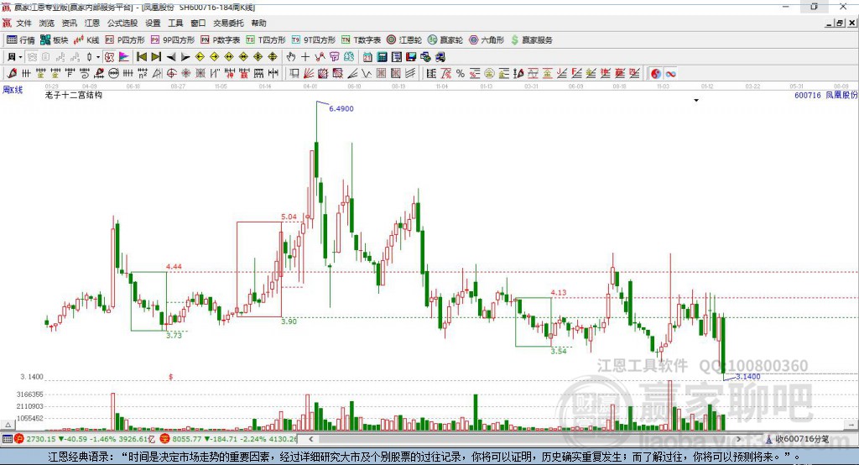Image resolution: width=859 pixels, height=465 pixels.
Task: Select the 周K线 label
Action: (13, 90)
